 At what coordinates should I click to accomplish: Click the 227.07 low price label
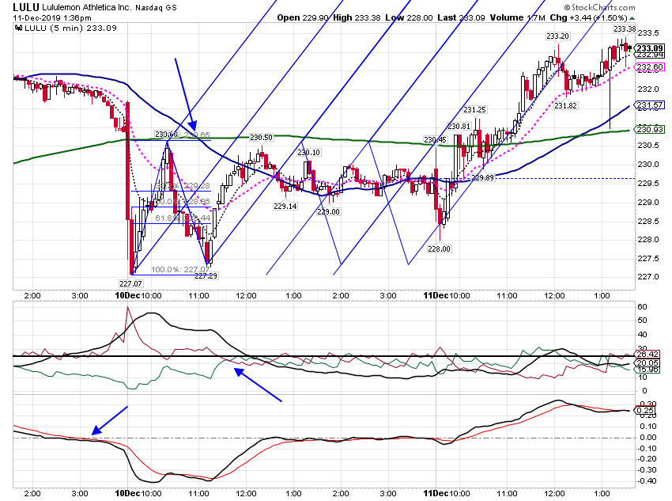pos(130,283)
